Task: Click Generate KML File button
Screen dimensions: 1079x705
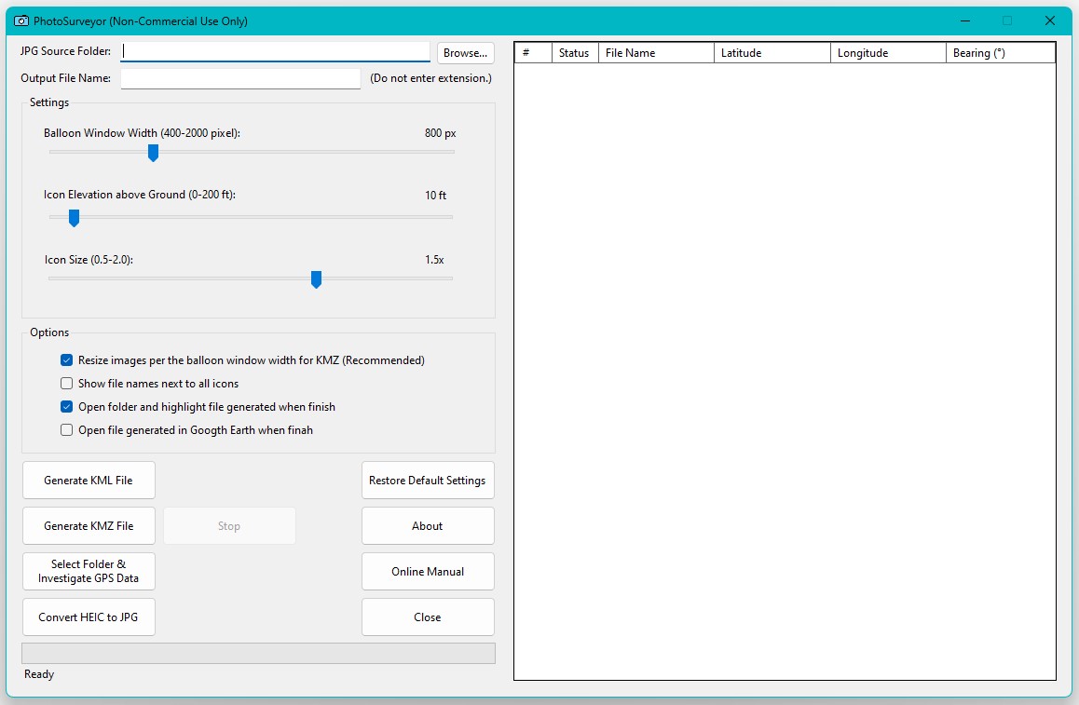Action: pos(89,481)
